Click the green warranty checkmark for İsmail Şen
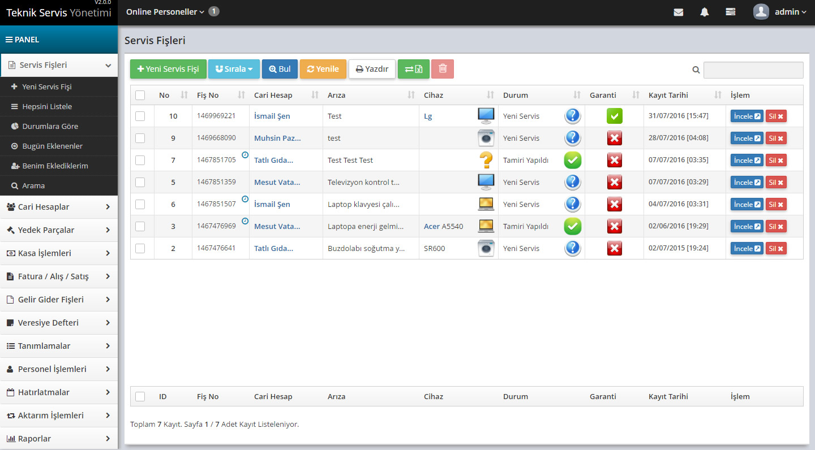The height and width of the screenshot is (450, 815). coord(614,116)
